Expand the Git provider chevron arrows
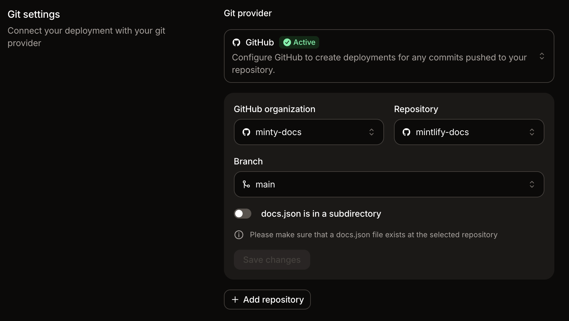Screen dimensions: 569x321 point(542,56)
